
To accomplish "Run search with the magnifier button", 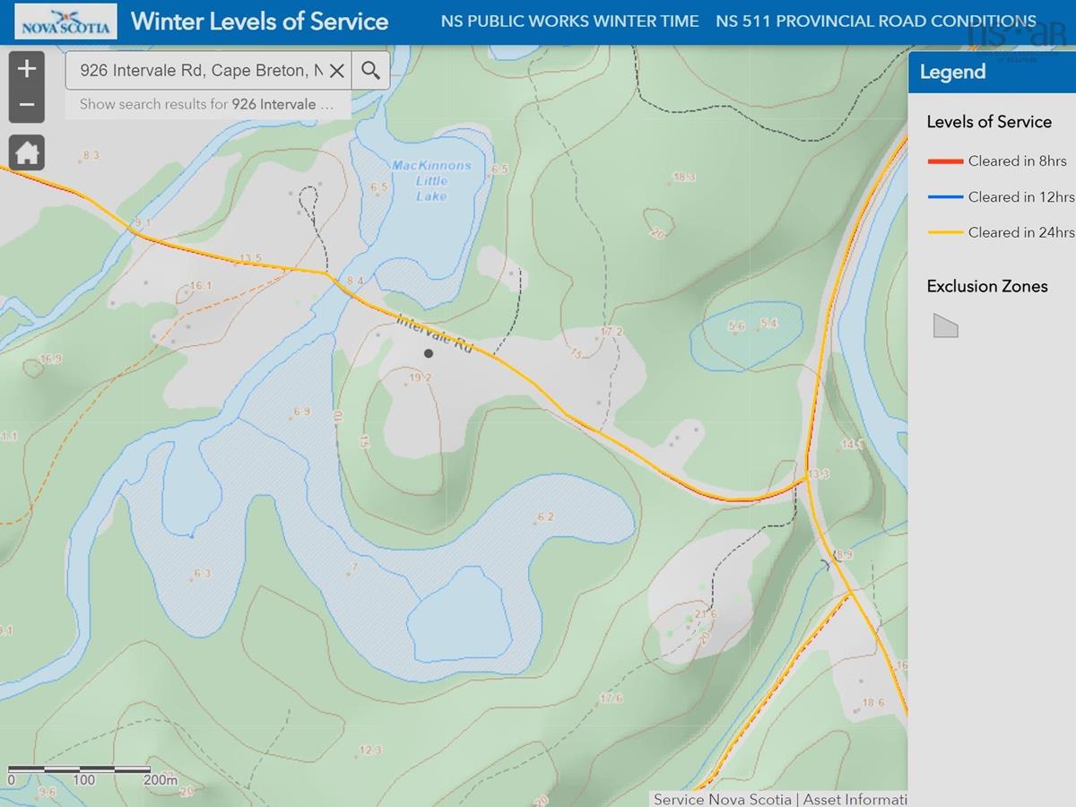I will [x=370, y=71].
